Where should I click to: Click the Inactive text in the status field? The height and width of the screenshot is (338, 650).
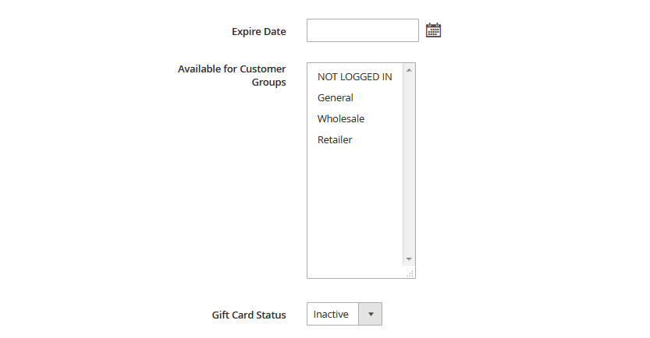(x=331, y=315)
